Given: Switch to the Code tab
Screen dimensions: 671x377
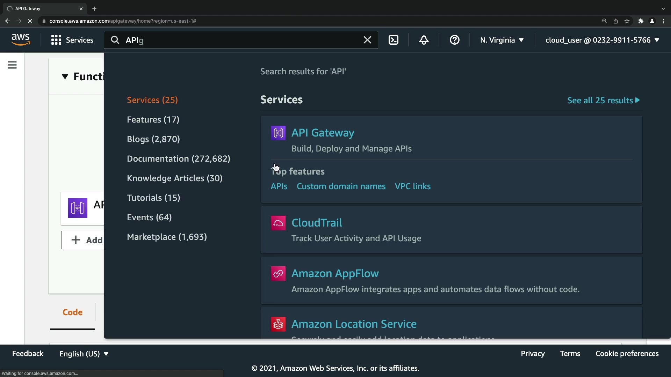Looking at the screenshot, I should click(72, 312).
